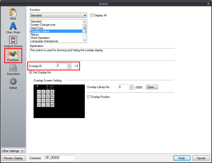Uncheck the Set Display No. checkbox

(x=31, y=72)
